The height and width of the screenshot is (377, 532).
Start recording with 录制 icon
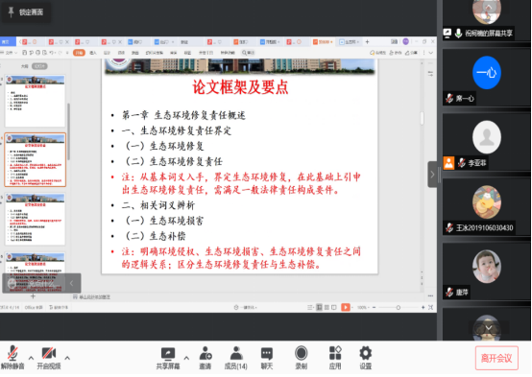301,358
